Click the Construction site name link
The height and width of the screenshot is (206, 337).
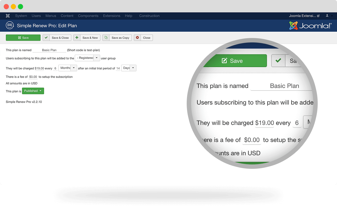149,16
